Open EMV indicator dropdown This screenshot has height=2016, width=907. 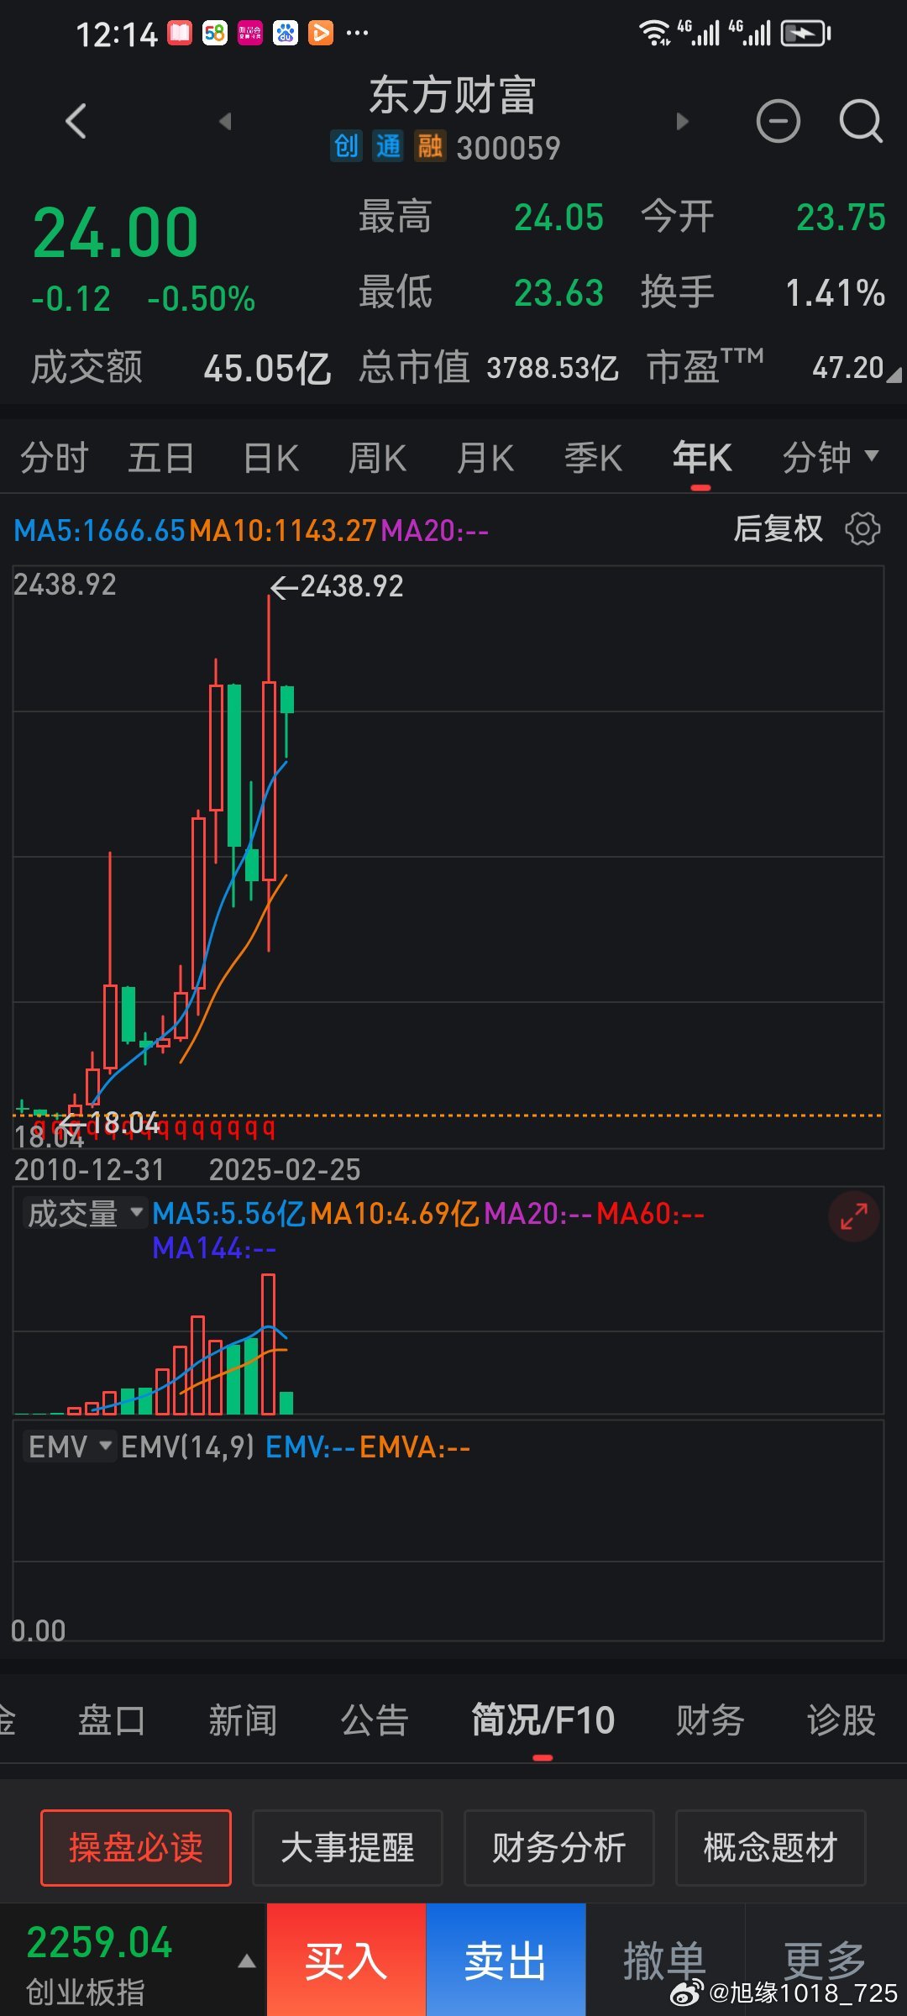click(x=69, y=1446)
